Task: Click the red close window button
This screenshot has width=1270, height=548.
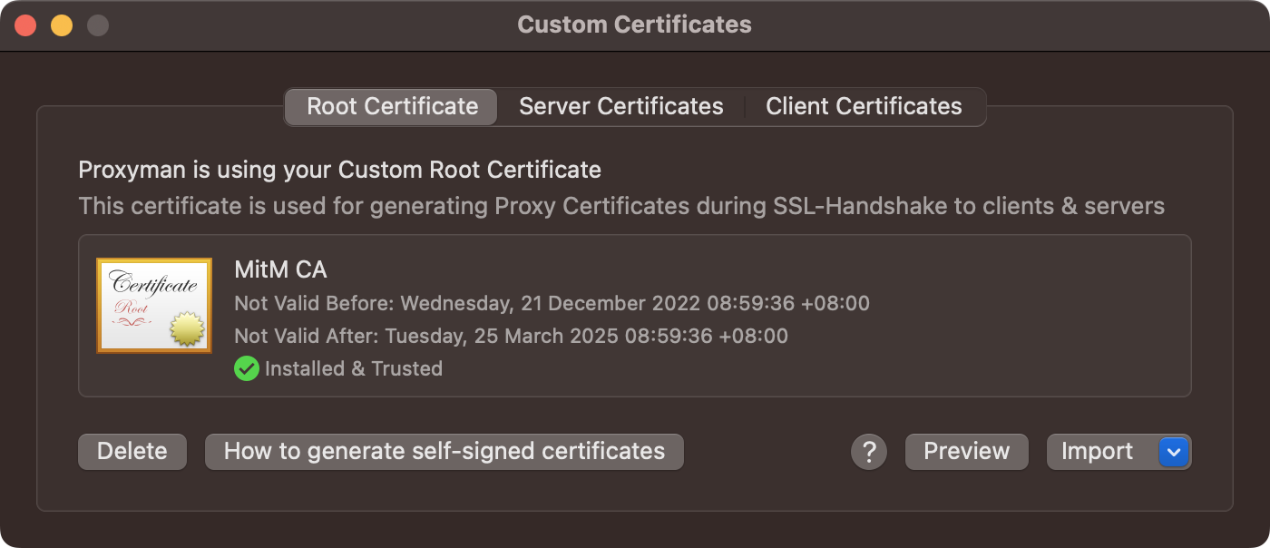Action: coord(25,25)
